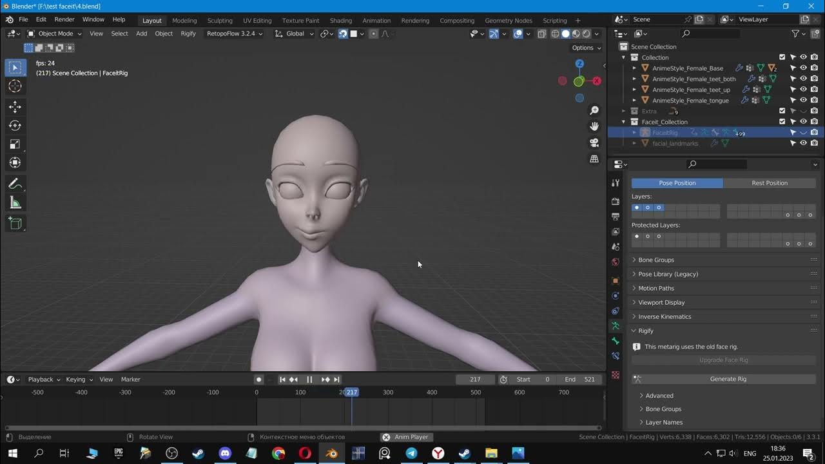This screenshot has width=825, height=464.
Task: Open the Scene properties tab
Action: pos(616,246)
